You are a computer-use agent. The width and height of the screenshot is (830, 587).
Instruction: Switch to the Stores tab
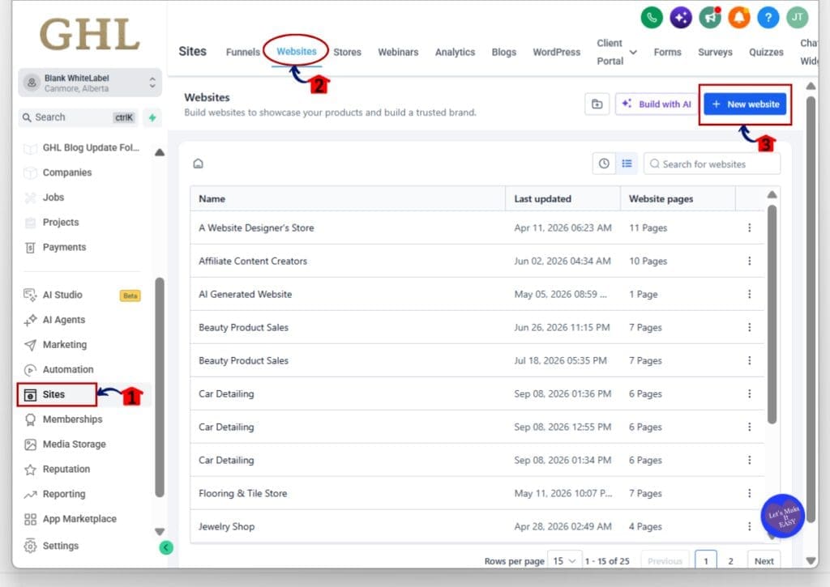347,52
